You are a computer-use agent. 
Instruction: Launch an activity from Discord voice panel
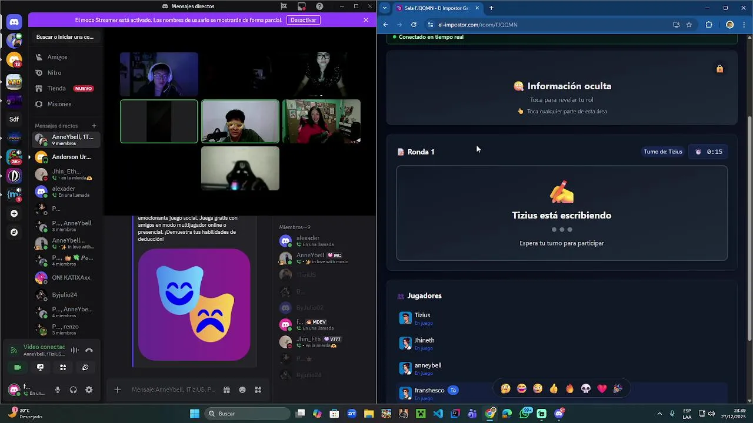[x=63, y=367]
